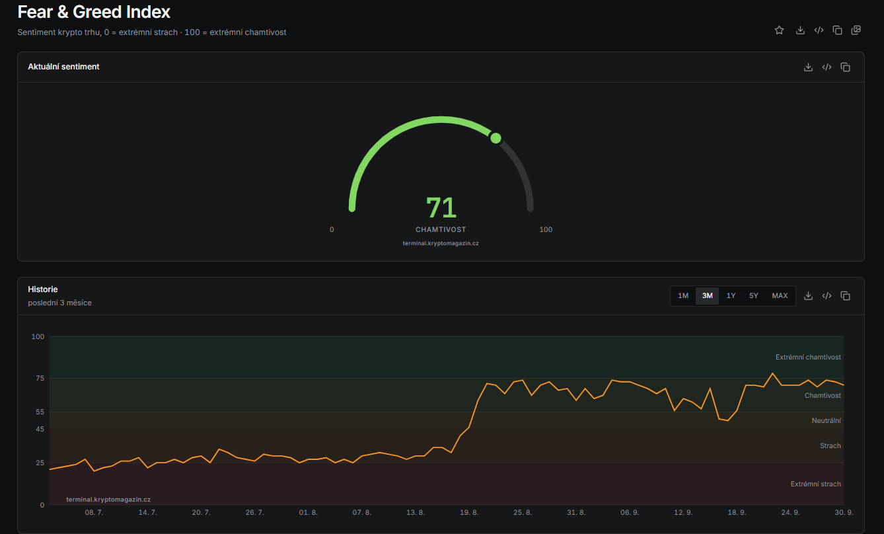Click the Historie panel title
The width and height of the screenshot is (884, 534).
[43, 289]
